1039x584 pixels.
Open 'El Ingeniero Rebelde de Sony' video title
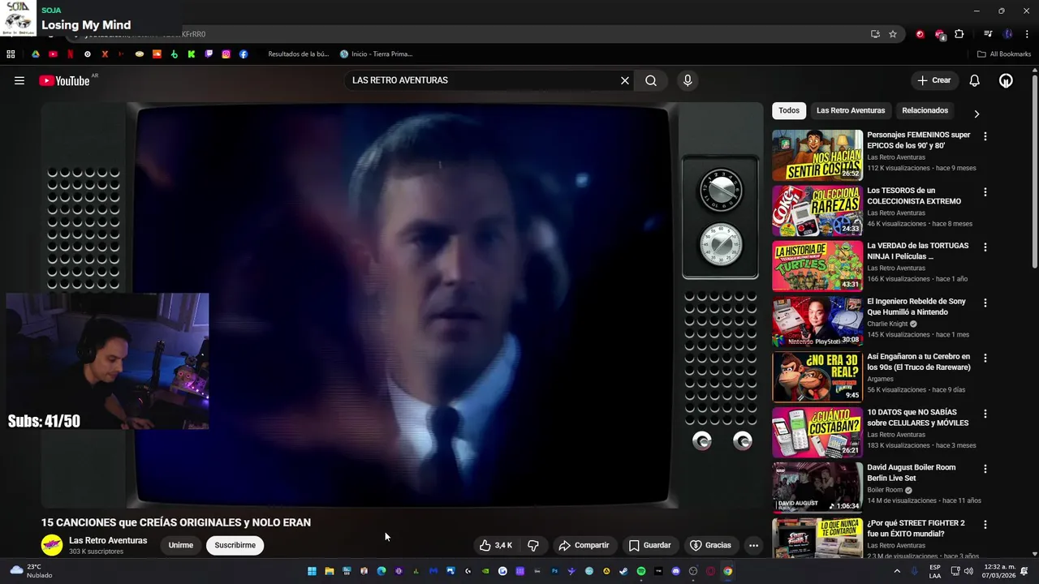coord(916,307)
